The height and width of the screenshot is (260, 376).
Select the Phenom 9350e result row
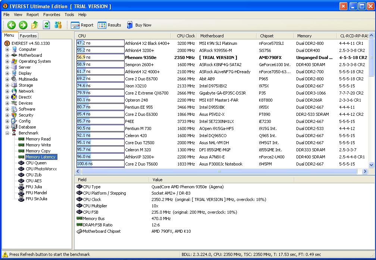pos(222,58)
